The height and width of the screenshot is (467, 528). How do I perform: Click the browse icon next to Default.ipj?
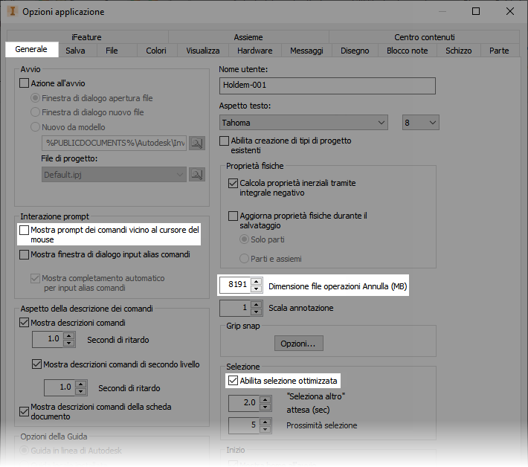[197, 175]
